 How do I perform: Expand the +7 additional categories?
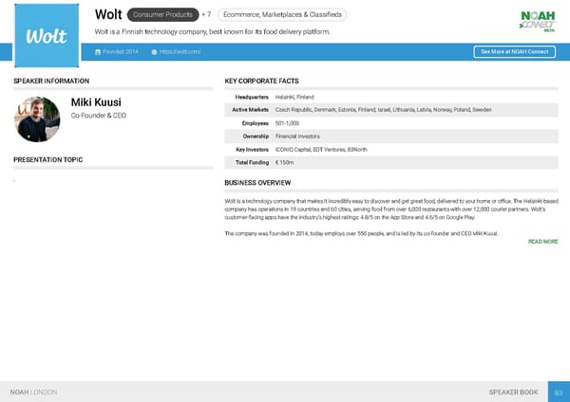(206, 14)
